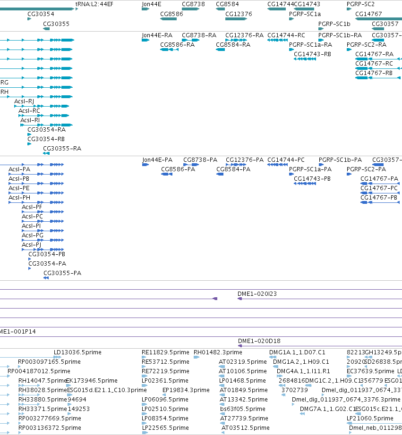Open the CG14767-RC transcript label
The width and height of the screenshot is (402, 435).
coord(374,64)
